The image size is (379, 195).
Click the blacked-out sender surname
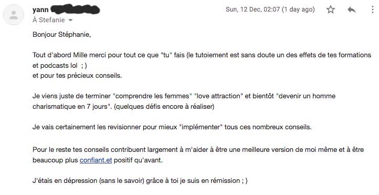[x=76, y=9]
